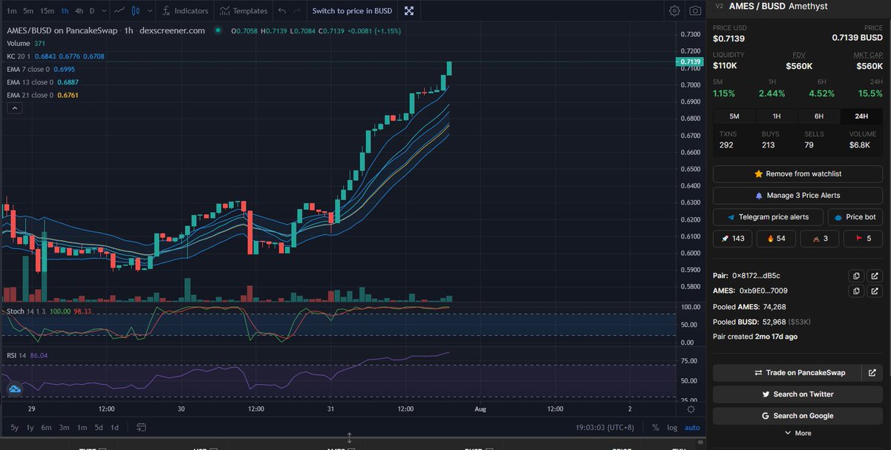Select the D timeframe
891x450 pixels.
93,11
